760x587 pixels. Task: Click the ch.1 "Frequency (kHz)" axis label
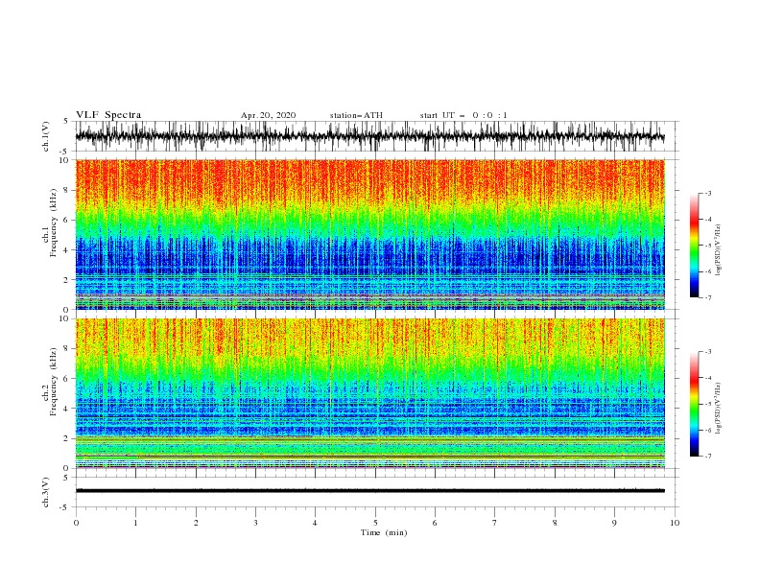[54, 223]
